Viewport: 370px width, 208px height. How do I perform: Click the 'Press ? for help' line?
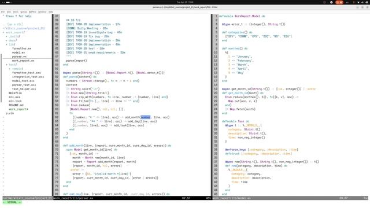(x=17, y=16)
